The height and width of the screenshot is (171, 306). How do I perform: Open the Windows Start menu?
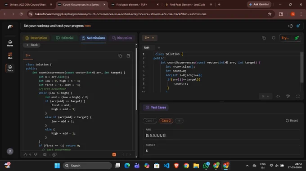[57, 166]
